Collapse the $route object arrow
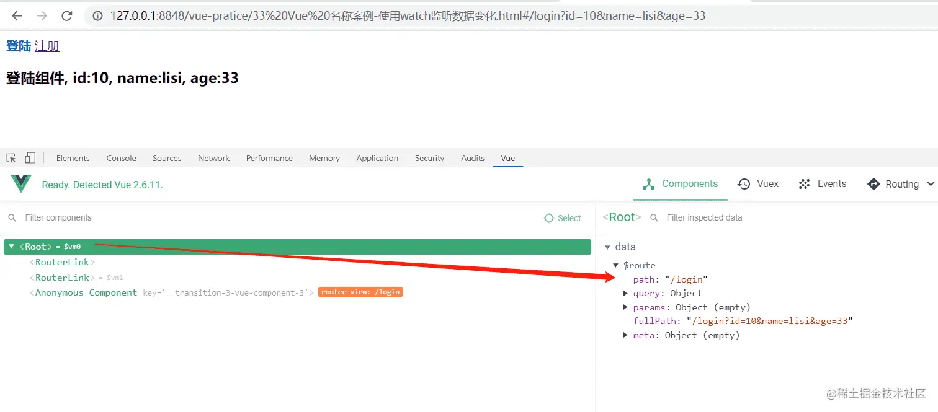 pos(615,265)
